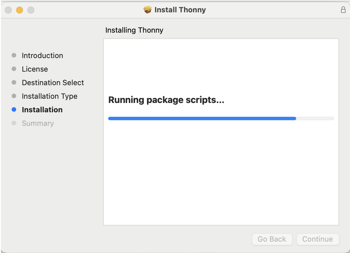
Task: Click the Running package scripts status text
Action: (166, 100)
